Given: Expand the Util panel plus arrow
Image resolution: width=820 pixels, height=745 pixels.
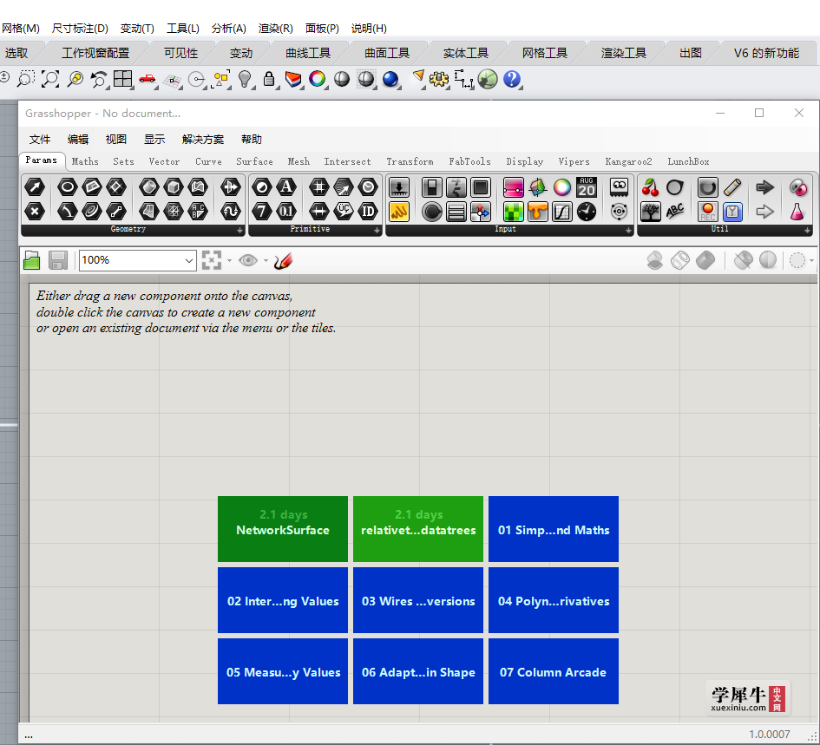Looking at the screenshot, I should (807, 230).
